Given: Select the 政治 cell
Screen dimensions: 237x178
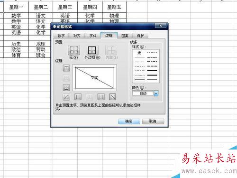Looking at the screenshot, I should [x=16, y=49].
